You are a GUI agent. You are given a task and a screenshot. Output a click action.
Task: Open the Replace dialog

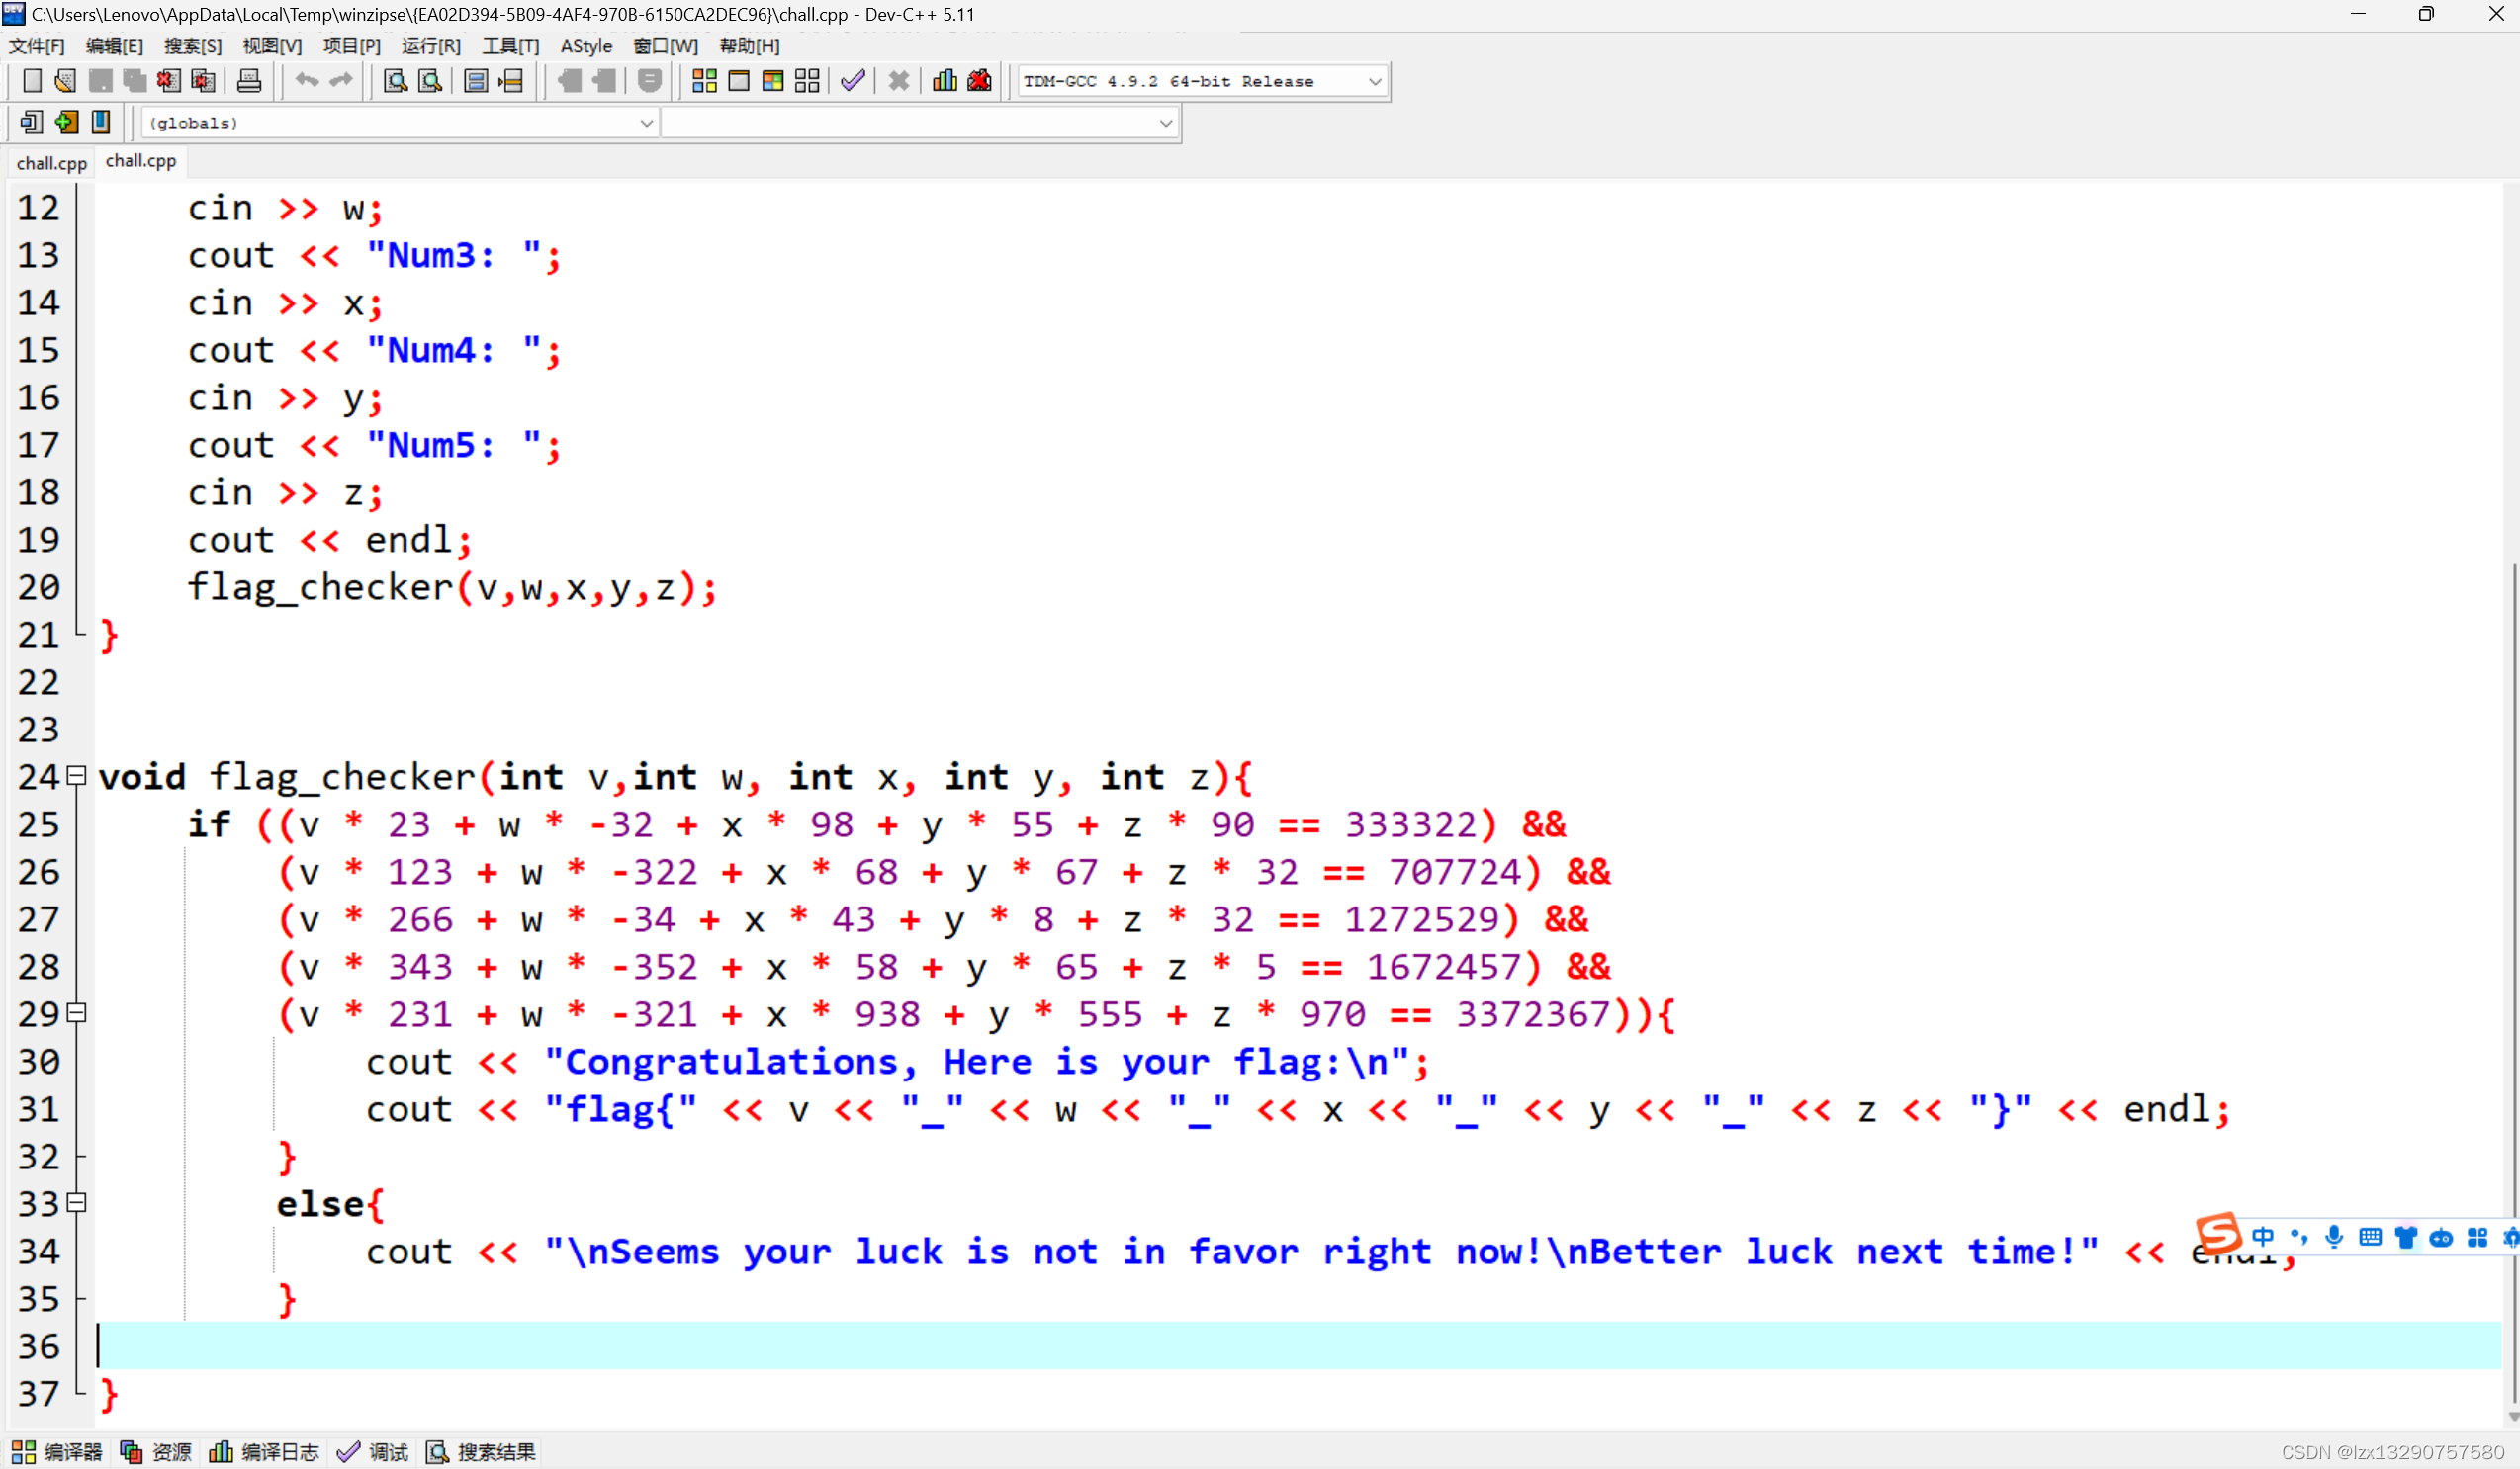tap(430, 81)
